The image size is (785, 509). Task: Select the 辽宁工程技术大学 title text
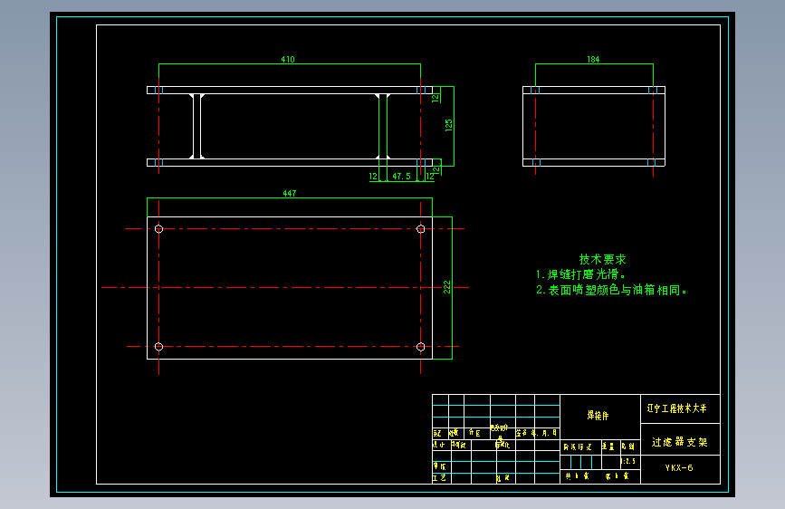click(677, 408)
